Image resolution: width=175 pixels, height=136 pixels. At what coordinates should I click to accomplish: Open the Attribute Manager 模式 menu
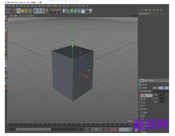coord(142,81)
